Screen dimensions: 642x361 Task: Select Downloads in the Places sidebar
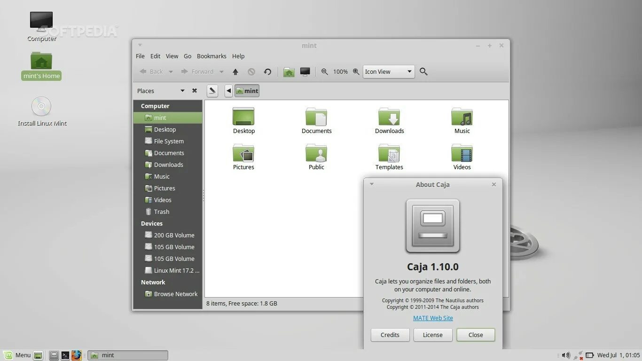click(168, 165)
